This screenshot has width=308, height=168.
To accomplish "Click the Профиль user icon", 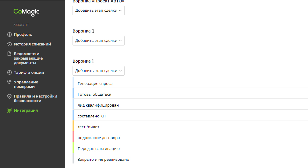I will (9, 34).
